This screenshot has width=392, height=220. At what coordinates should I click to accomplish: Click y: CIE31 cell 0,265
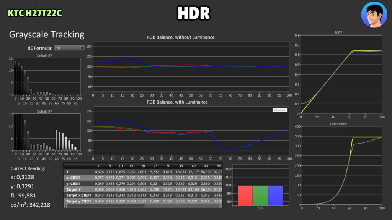(x=110, y=184)
